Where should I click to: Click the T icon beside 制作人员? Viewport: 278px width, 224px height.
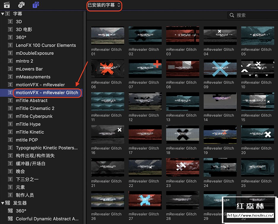coord(10,195)
